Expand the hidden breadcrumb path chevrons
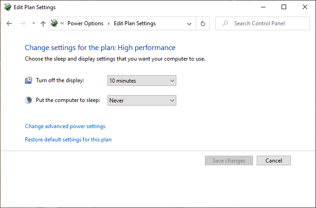Viewport: 316px width, 208px height. [62, 23]
